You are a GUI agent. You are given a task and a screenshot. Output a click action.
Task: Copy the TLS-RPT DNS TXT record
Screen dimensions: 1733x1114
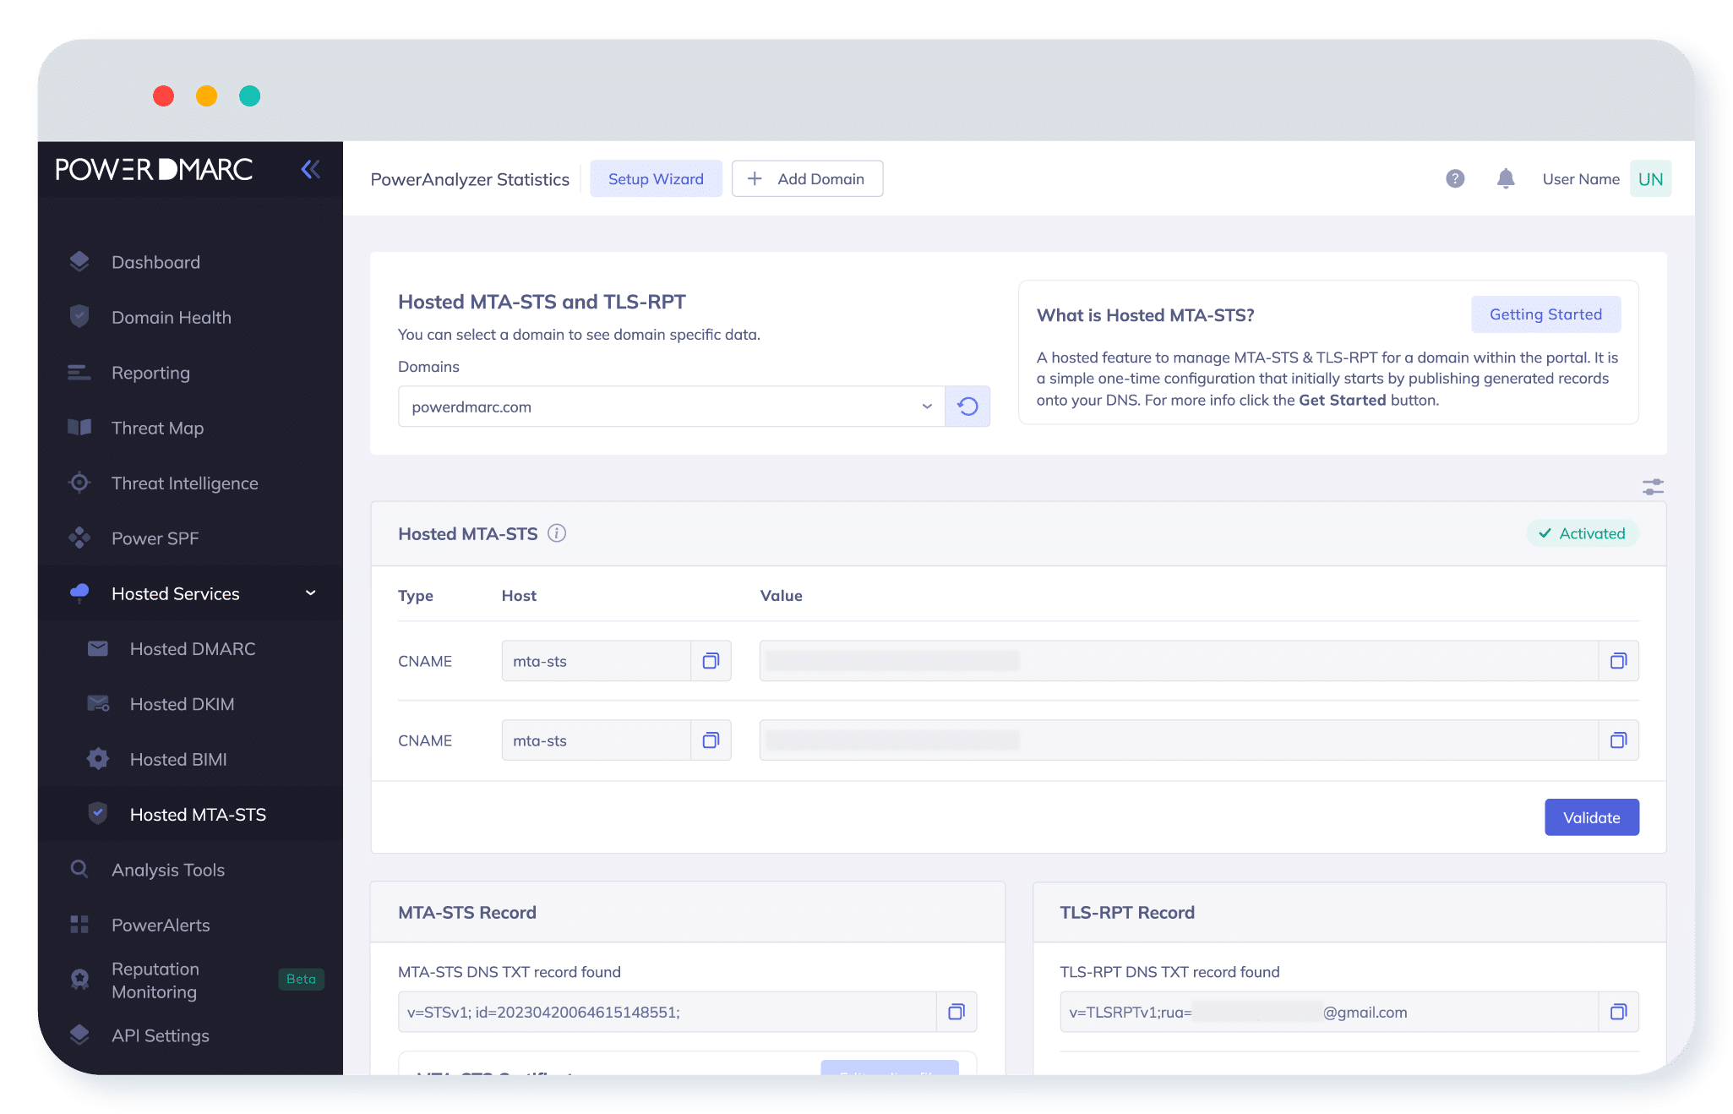pos(1618,1012)
